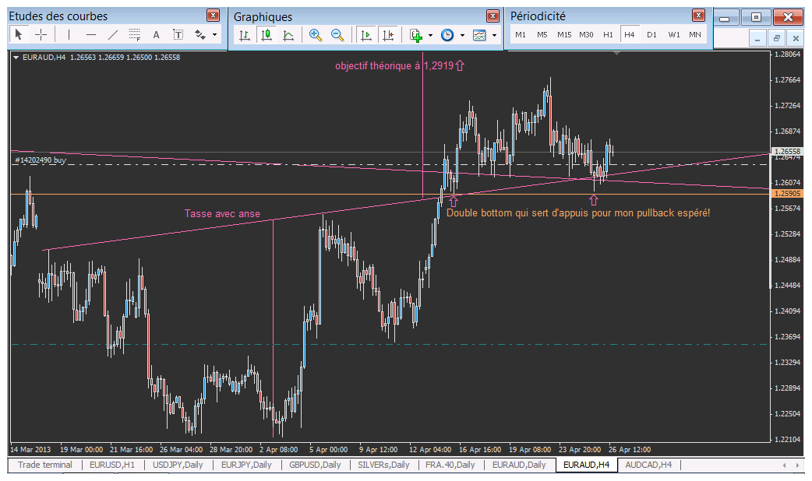Draw a vertical line tool
This screenshot has height=481, width=812.
tap(69, 35)
